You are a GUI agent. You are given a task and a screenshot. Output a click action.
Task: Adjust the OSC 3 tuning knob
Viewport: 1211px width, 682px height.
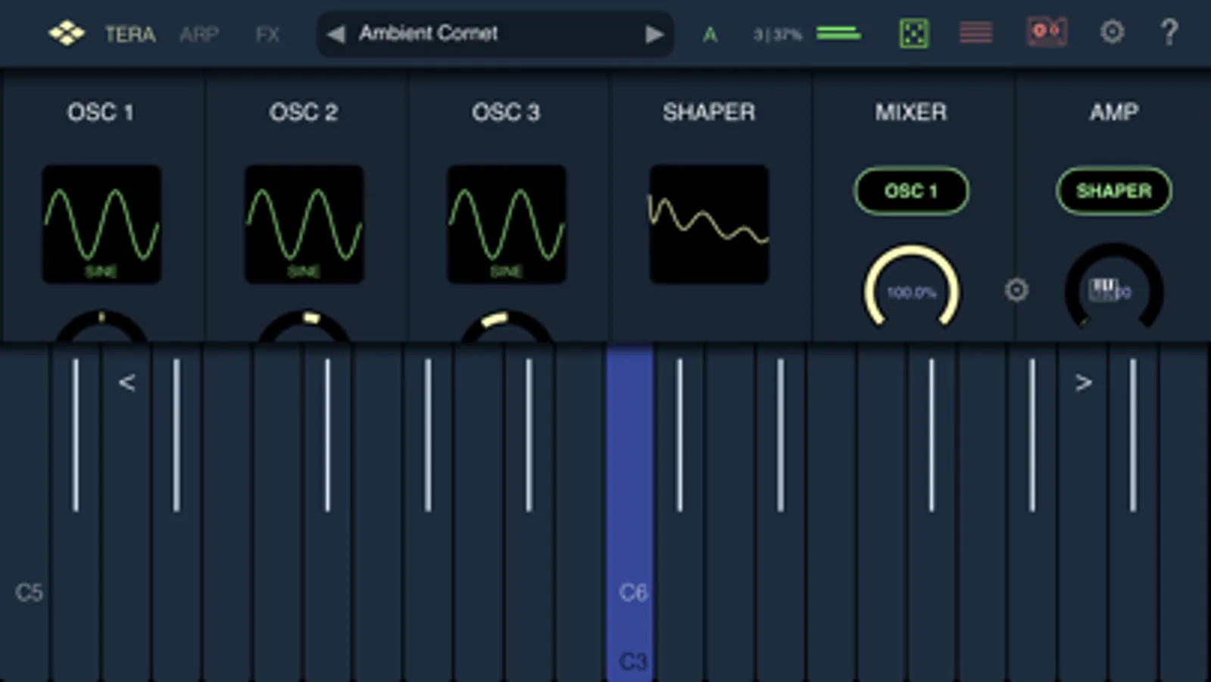[507, 326]
